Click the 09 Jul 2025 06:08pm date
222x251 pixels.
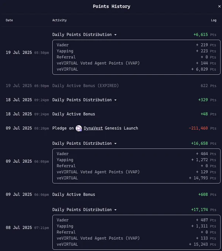27,161
